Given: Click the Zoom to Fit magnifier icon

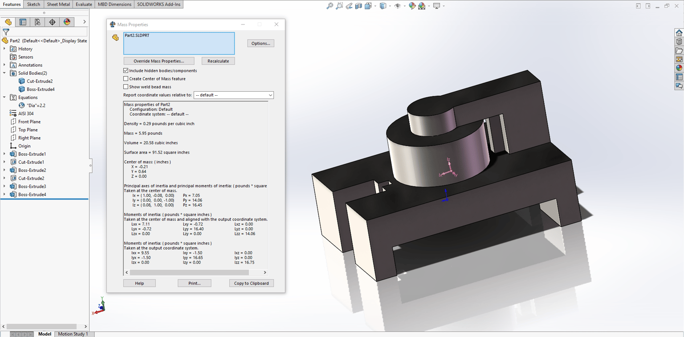Looking at the screenshot, I should [330, 6].
